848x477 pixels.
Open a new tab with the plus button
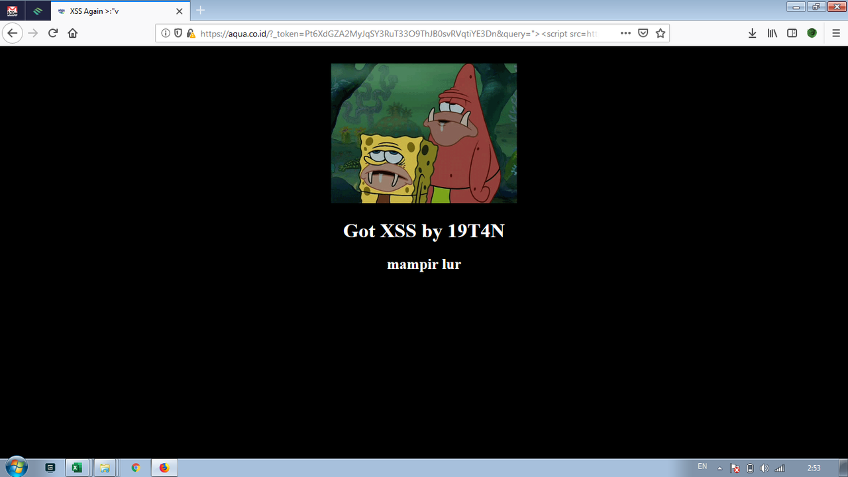[201, 11]
